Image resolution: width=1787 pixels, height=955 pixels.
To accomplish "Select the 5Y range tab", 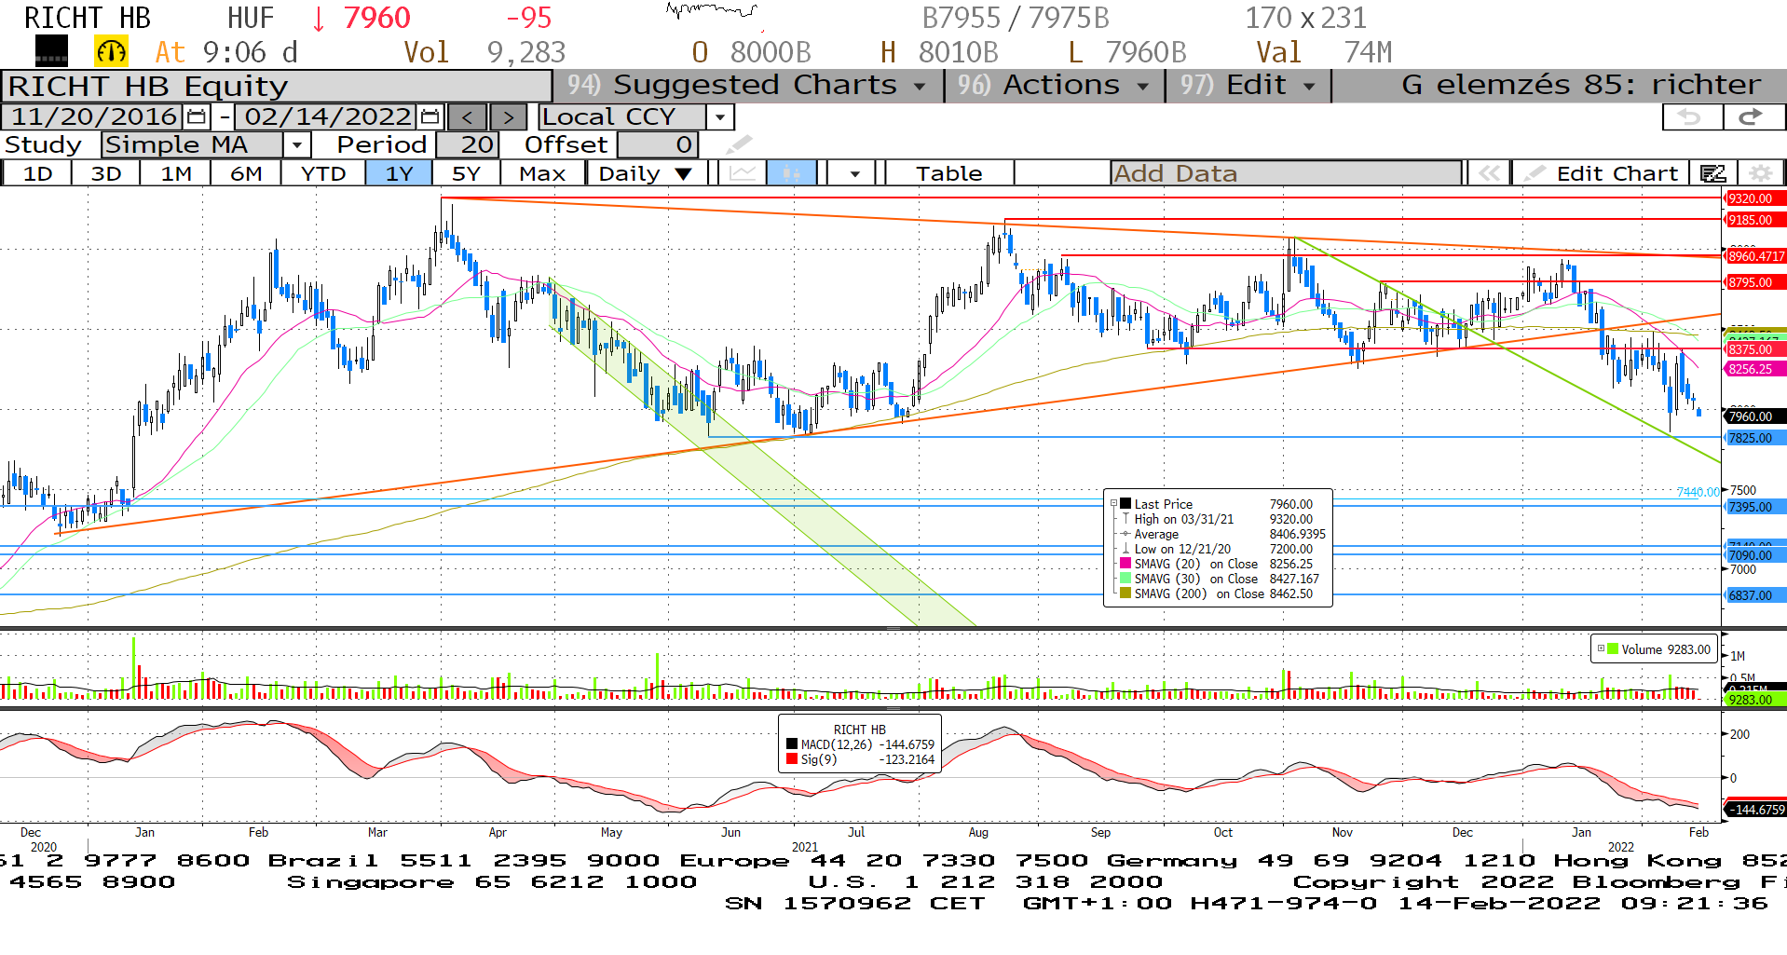I will click(466, 173).
